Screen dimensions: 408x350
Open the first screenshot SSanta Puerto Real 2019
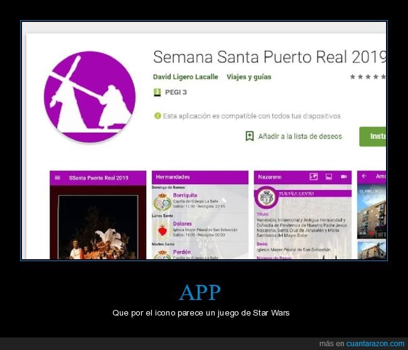(x=98, y=215)
